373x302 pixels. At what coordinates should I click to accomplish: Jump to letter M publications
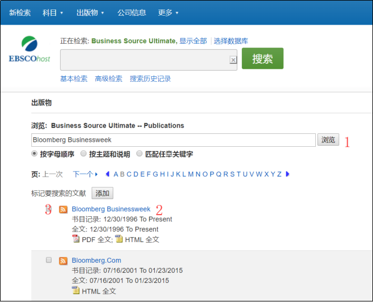[x=191, y=174]
